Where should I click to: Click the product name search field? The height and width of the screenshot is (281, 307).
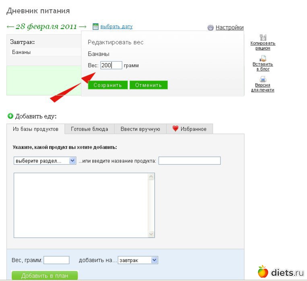click(190, 161)
